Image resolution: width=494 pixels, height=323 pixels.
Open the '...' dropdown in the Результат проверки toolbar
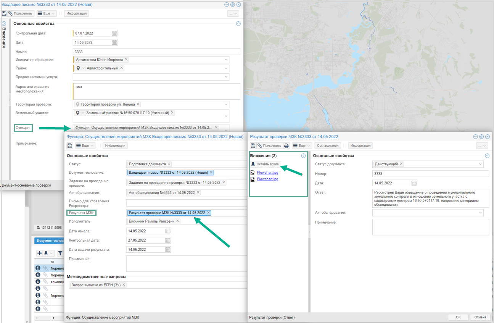pos(482,145)
